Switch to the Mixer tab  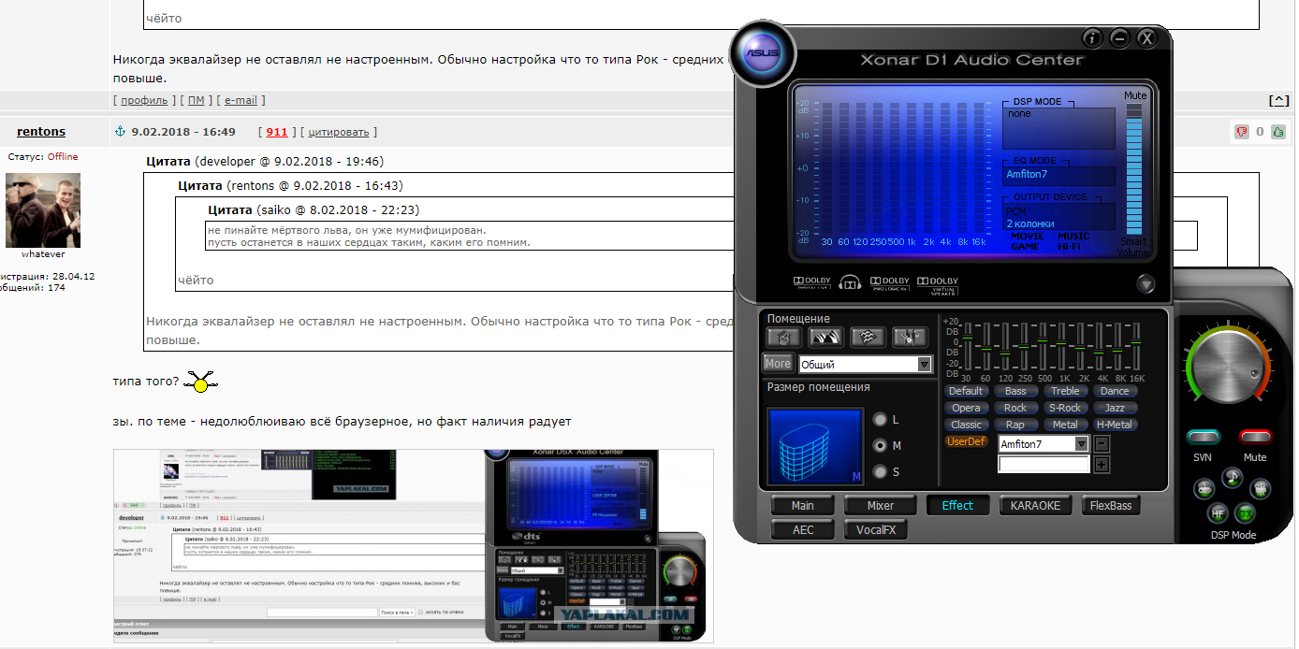(x=881, y=506)
